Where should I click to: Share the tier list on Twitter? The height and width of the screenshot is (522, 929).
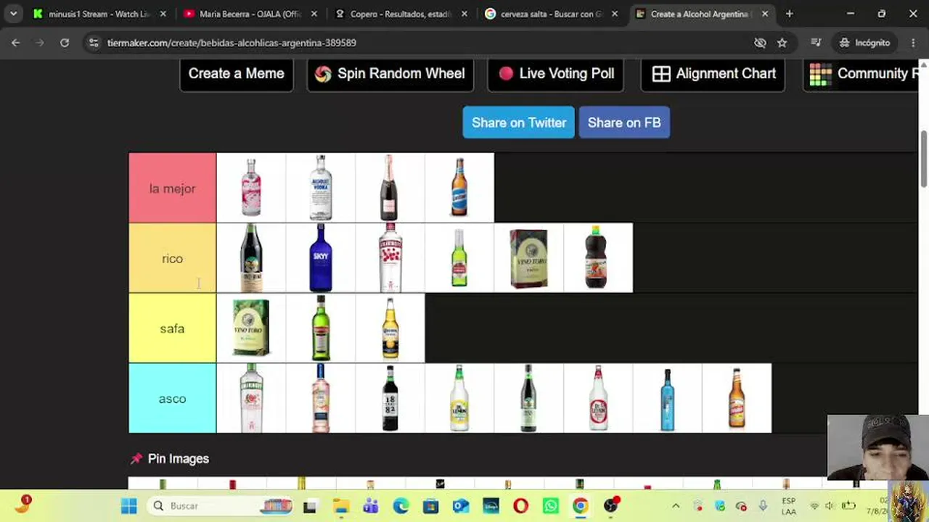[519, 123]
